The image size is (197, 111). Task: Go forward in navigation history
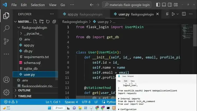pos(98,5)
